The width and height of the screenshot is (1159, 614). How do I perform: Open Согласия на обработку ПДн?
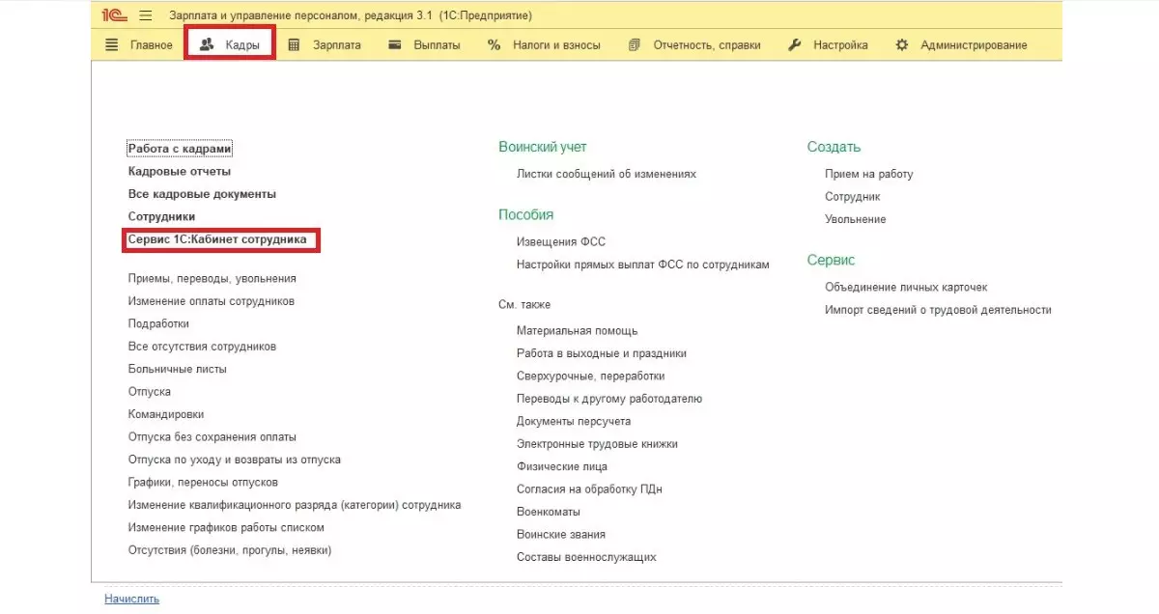(x=589, y=489)
